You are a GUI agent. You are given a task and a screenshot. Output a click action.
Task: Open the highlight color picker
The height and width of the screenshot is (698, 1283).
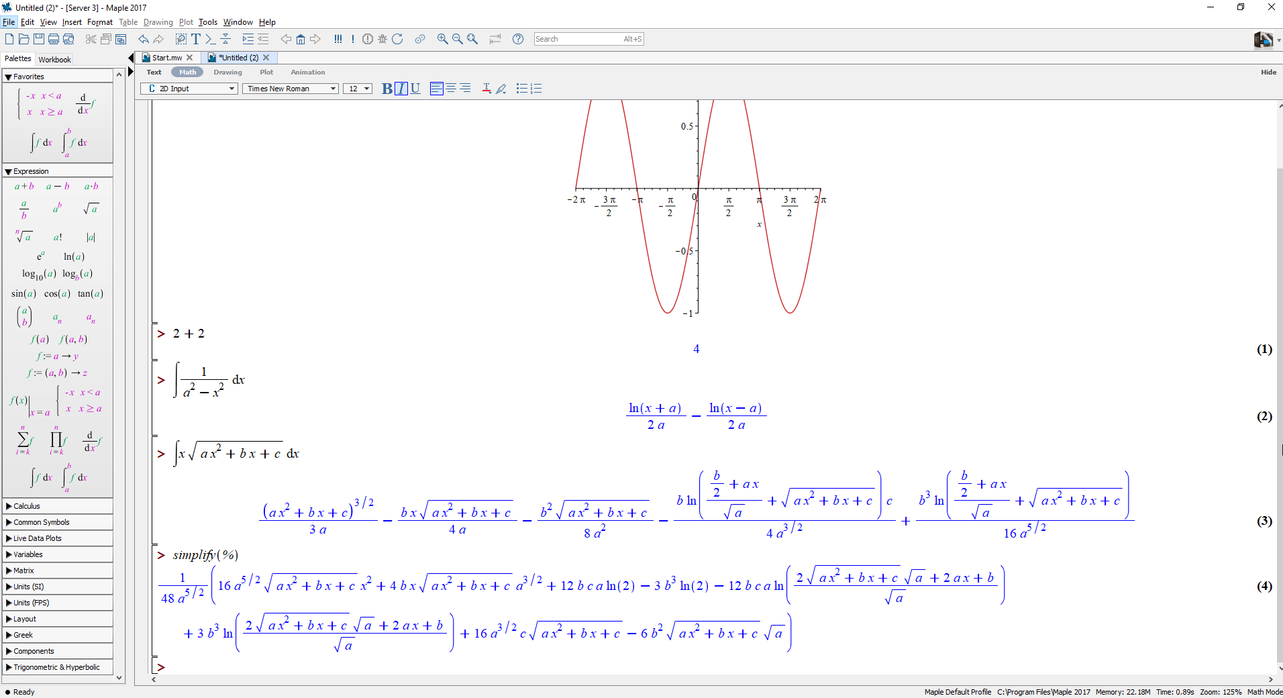pos(501,89)
